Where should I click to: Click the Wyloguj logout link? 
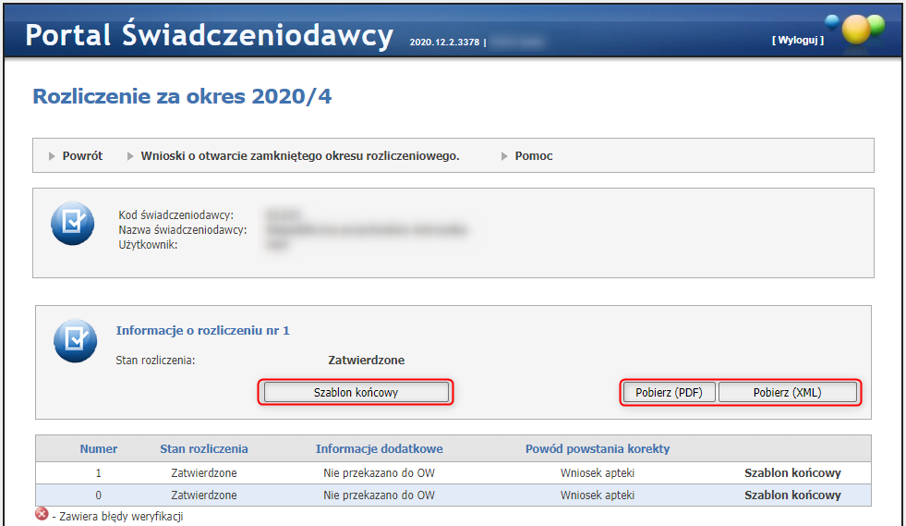click(x=797, y=41)
